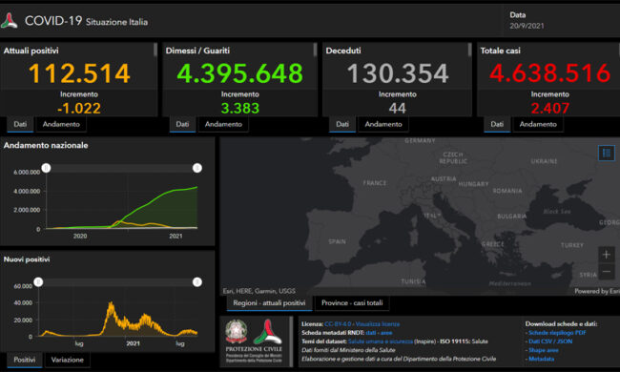Open the Visualizza licenza link

pos(378,323)
